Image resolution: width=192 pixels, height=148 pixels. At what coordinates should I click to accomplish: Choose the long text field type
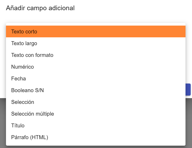[x=96, y=43]
